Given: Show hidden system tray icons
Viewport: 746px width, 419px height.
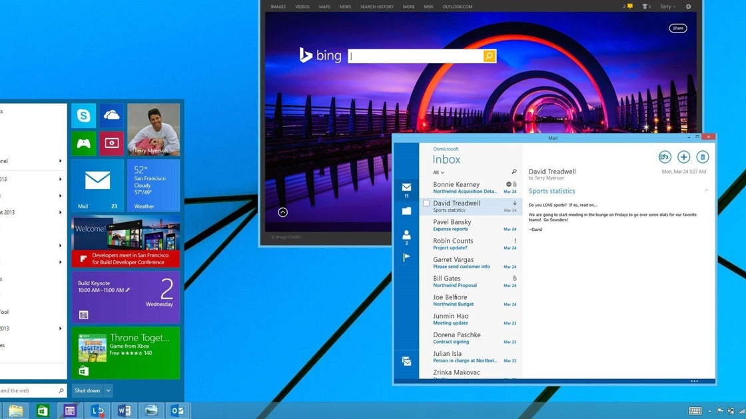Looking at the screenshot, I should click(710, 411).
